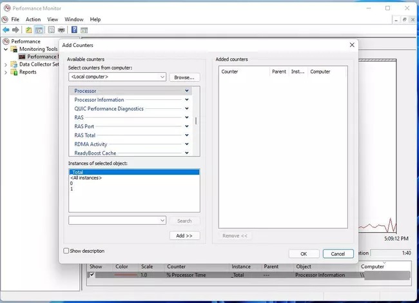This screenshot has height=303, width=419.
Task: Uncheck Show box for % Processor Time
Action: coord(92,275)
